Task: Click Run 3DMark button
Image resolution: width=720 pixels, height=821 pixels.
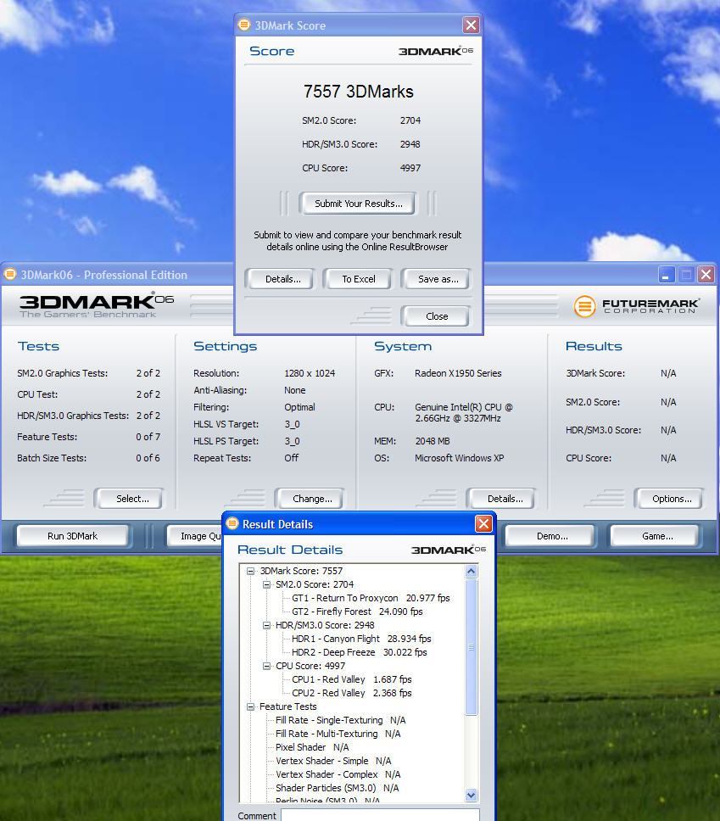Action: pos(73,536)
